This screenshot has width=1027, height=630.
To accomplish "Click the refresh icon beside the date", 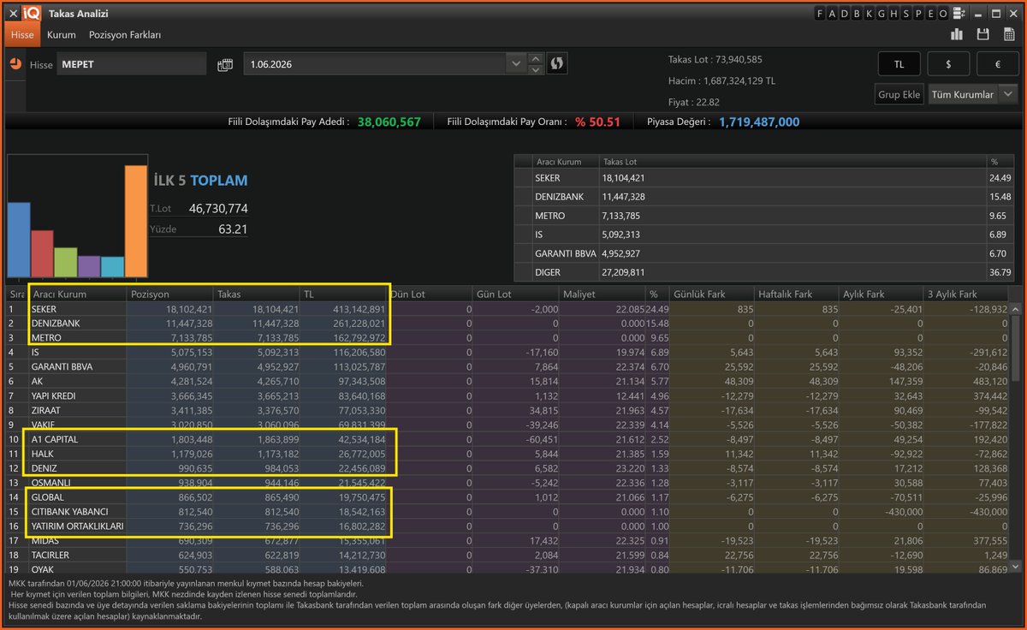I will click(557, 64).
